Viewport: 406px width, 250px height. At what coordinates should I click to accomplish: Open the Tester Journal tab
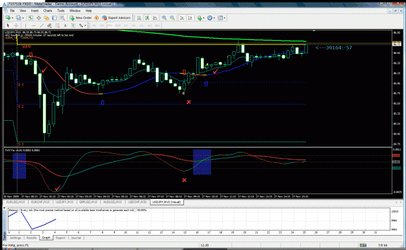(76, 238)
